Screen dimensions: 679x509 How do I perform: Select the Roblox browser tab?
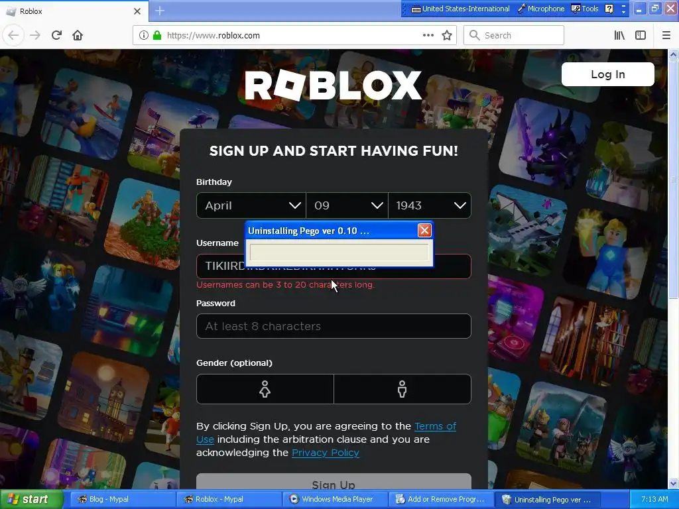(74, 11)
